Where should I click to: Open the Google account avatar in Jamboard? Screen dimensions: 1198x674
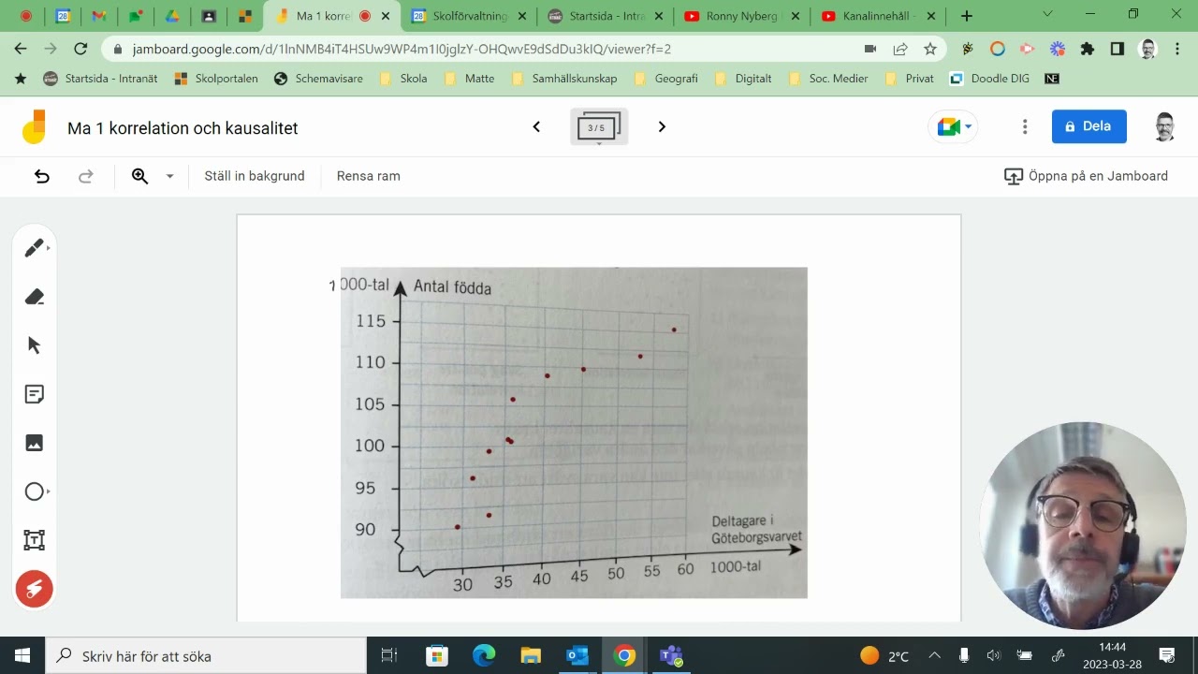point(1164,126)
